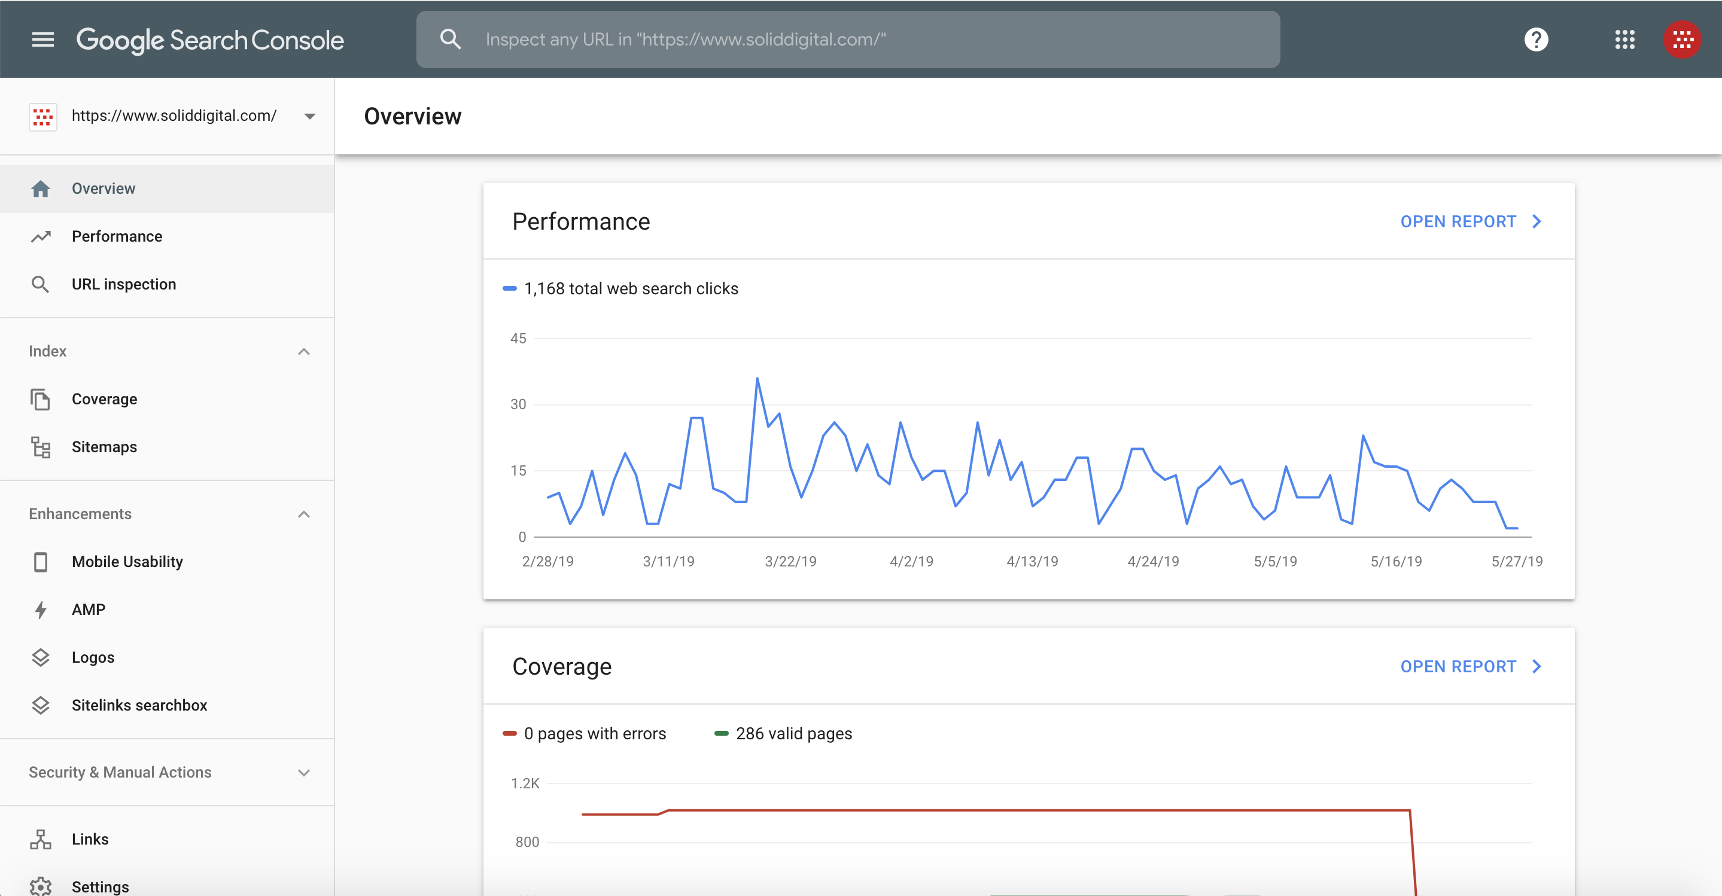Open URL inspection in sidebar

[167, 285]
